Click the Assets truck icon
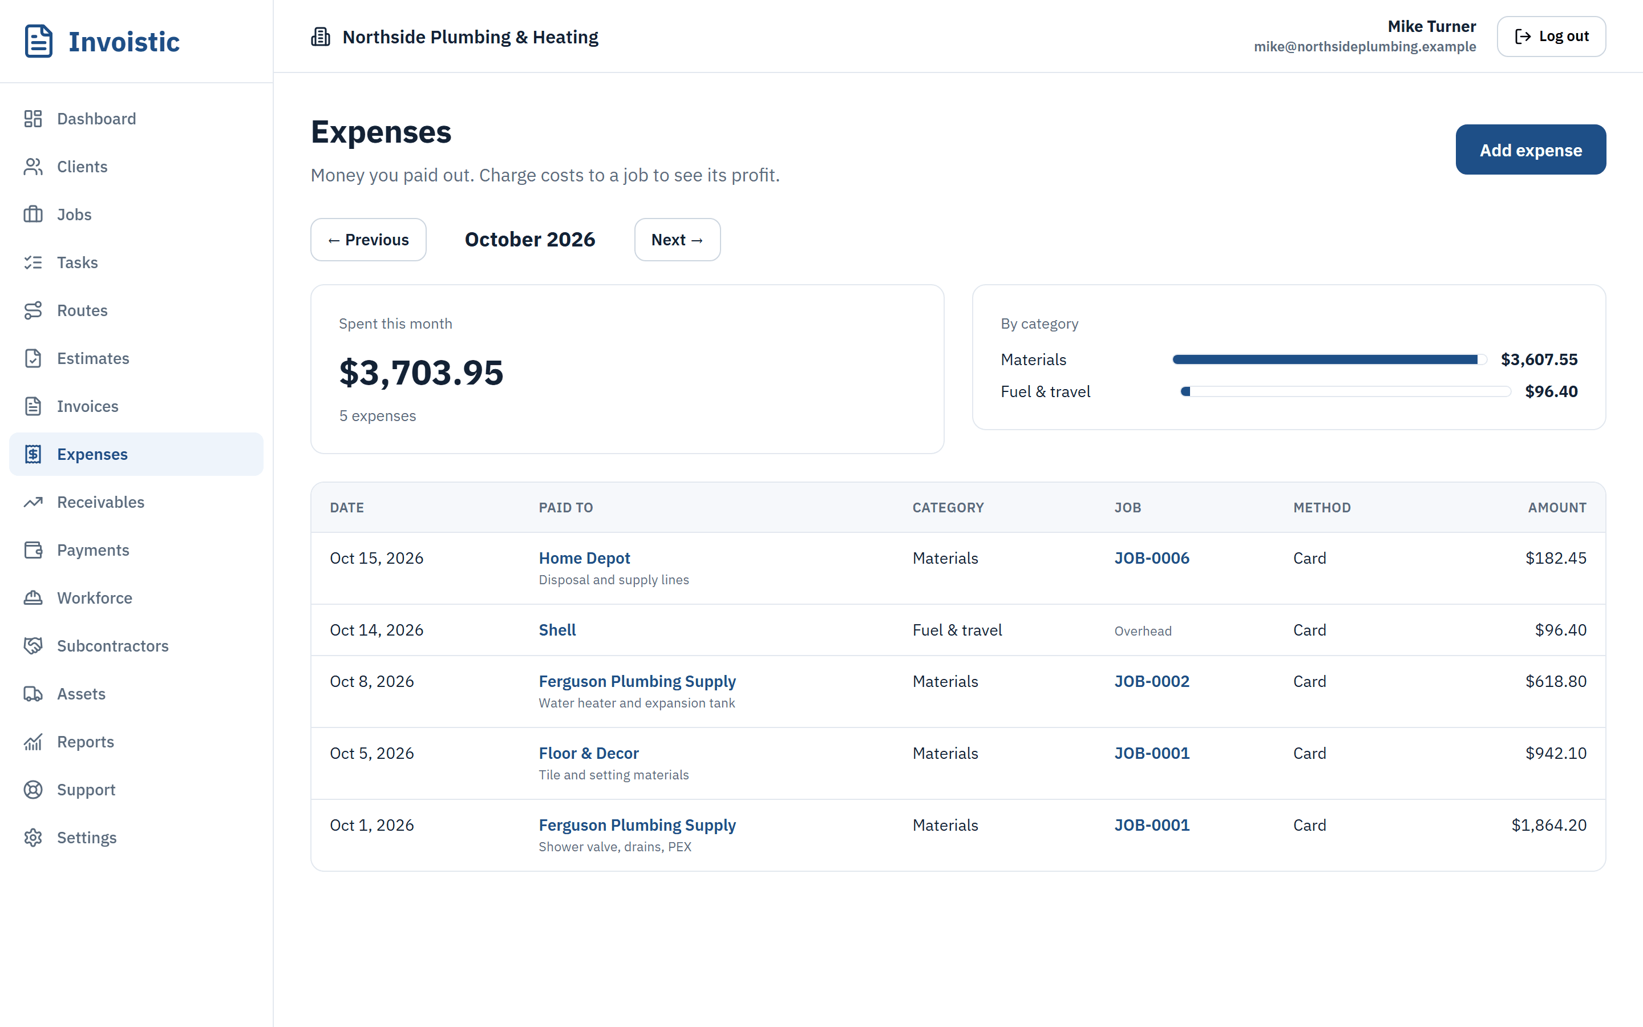 (x=33, y=693)
